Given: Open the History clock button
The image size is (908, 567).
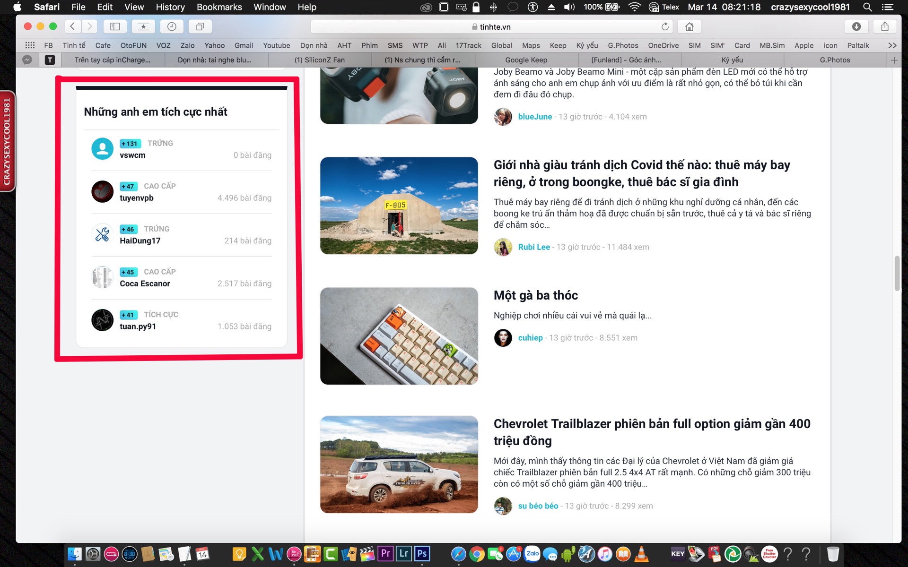Looking at the screenshot, I should click(172, 26).
